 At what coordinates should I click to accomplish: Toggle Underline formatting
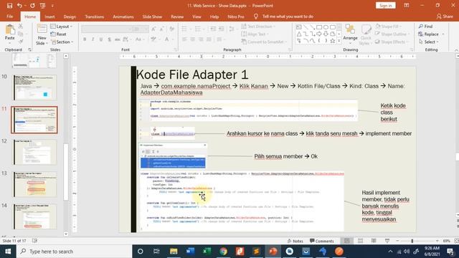coord(101,39)
